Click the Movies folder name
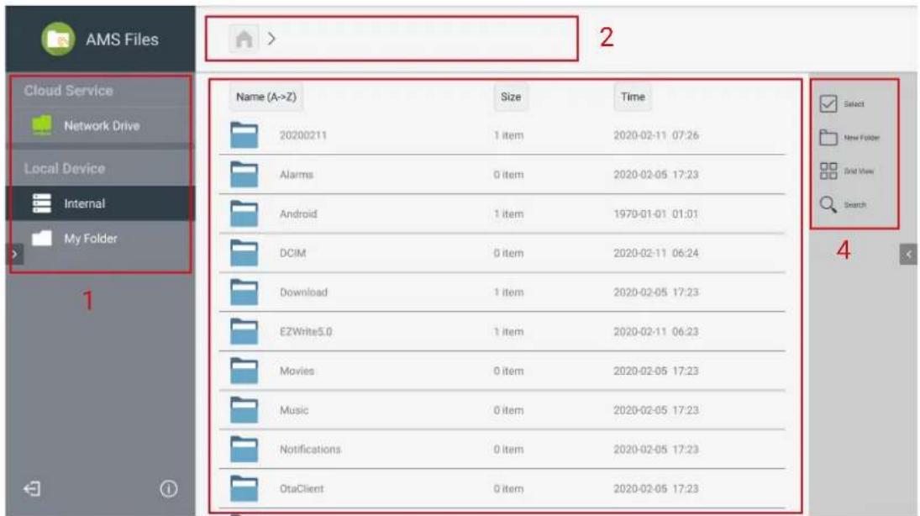Viewport: 920px width, 516px height. tap(297, 371)
